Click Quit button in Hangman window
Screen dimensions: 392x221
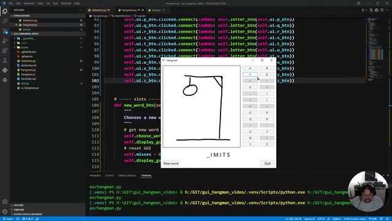coord(268,163)
